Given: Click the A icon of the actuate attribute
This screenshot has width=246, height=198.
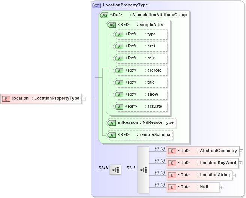Looking at the screenshot, I should 119,107.
